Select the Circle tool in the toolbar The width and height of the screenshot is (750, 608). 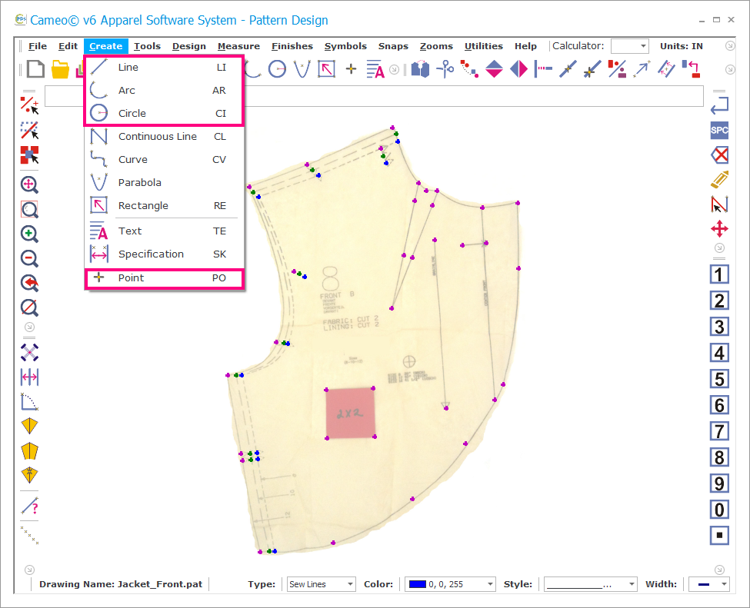click(278, 69)
